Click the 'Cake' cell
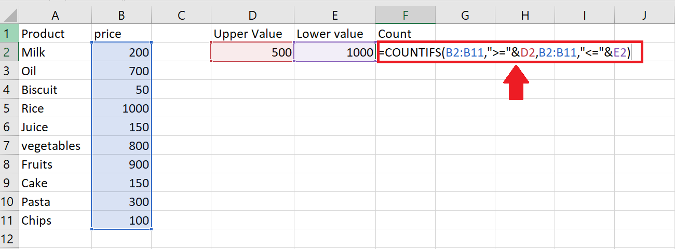This screenshot has height=249, width=675. coord(55,183)
